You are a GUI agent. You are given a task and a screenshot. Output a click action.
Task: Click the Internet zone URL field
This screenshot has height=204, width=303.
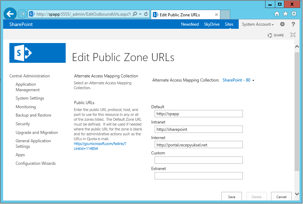point(199,145)
